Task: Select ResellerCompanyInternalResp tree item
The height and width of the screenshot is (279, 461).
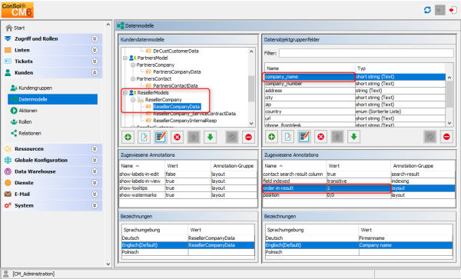Action: click(x=184, y=121)
